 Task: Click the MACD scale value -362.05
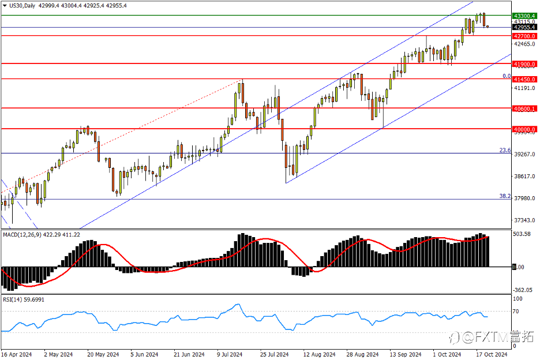pyautogui.click(x=523, y=290)
